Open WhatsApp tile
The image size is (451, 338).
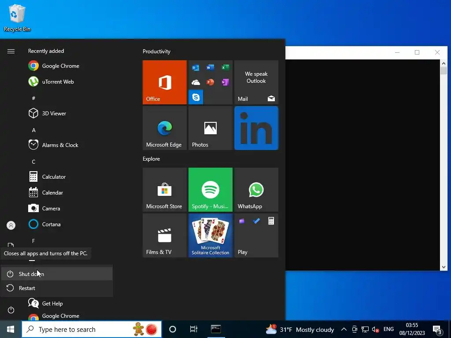[256, 190]
